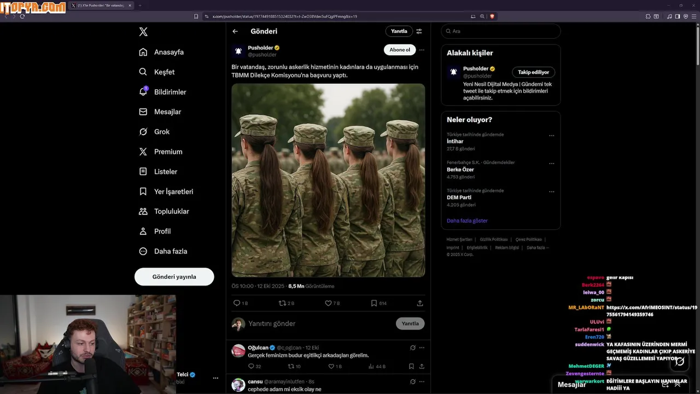Open cansu reply's Grok icon
The image size is (700, 394).
(413, 381)
